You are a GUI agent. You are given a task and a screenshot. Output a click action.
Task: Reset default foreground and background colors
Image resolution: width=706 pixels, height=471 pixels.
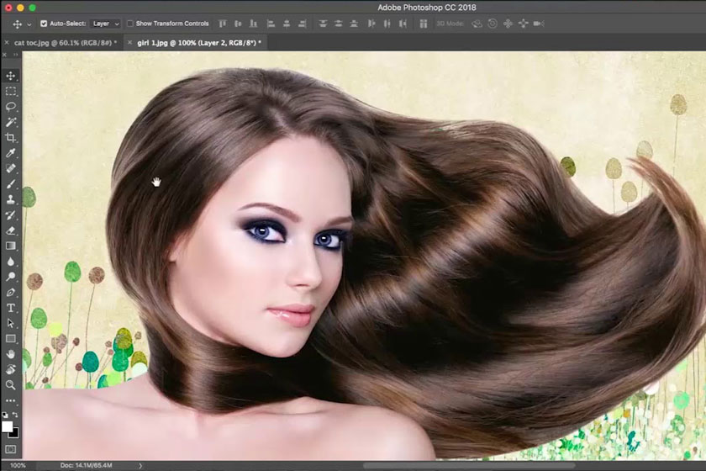pyautogui.click(x=5, y=415)
